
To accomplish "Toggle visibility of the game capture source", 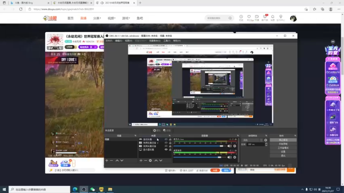I will [166, 139].
